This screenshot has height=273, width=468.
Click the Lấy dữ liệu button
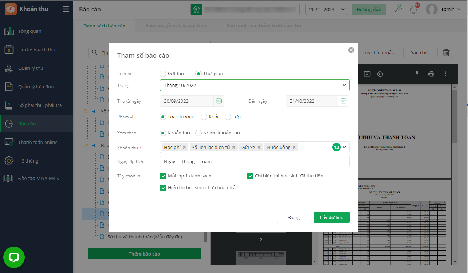point(331,217)
